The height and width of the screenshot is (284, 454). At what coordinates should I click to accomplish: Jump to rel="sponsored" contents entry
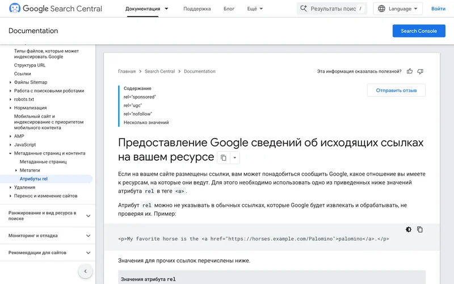tap(140, 97)
